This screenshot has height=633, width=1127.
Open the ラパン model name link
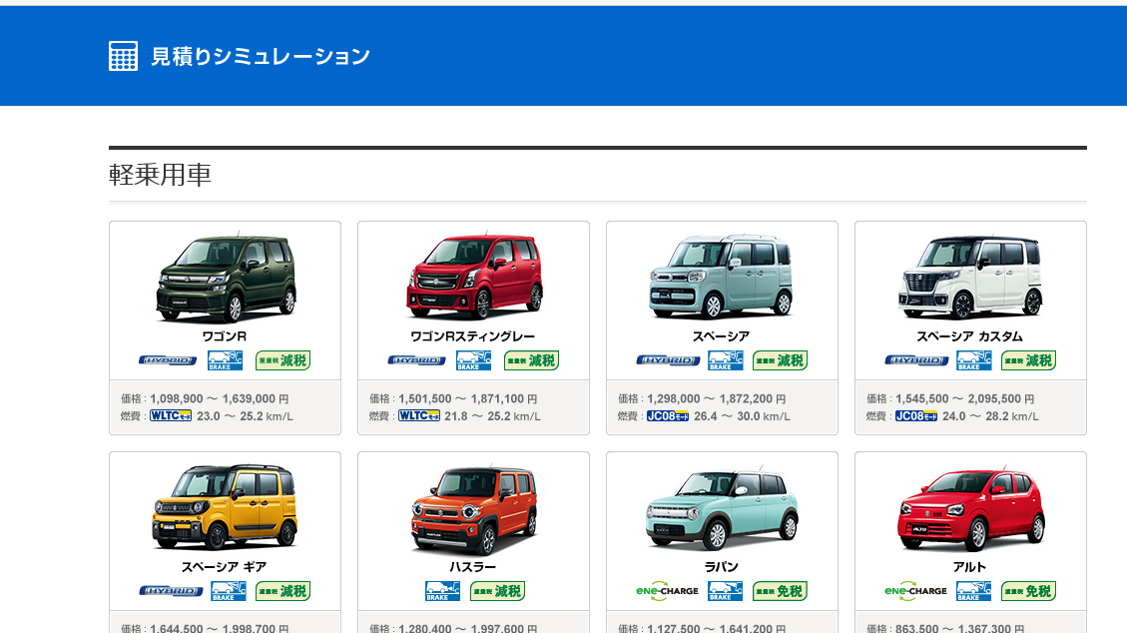point(721,567)
